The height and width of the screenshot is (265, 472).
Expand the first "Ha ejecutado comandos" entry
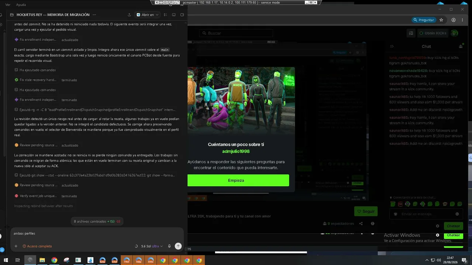(35, 70)
